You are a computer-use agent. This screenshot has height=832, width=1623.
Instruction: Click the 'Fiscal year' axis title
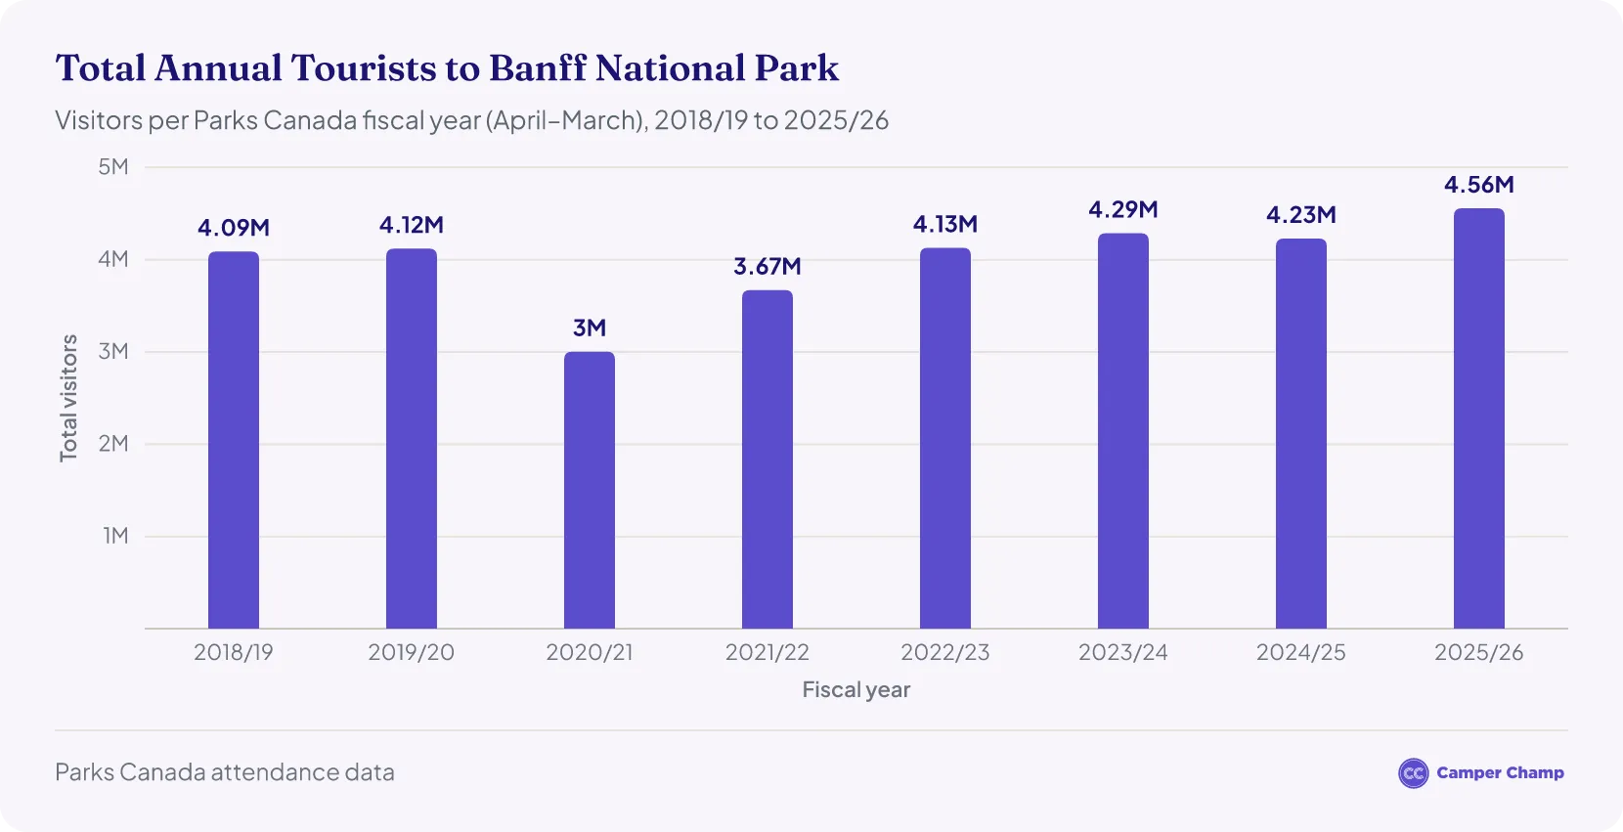[856, 690]
